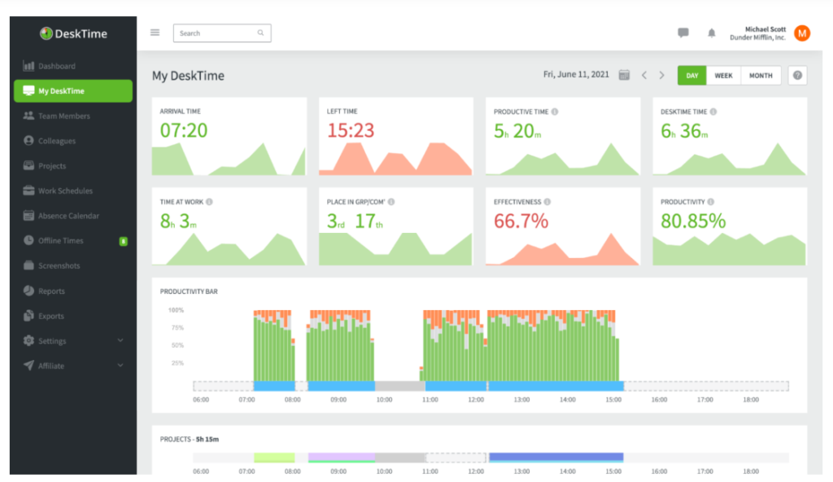Click the Productive Time info icon
This screenshot has height=482, width=833.
click(555, 112)
